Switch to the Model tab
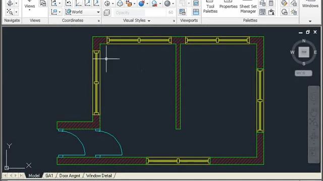Image resolution: width=323 pixels, height=181 pixels. pos(34,175)
